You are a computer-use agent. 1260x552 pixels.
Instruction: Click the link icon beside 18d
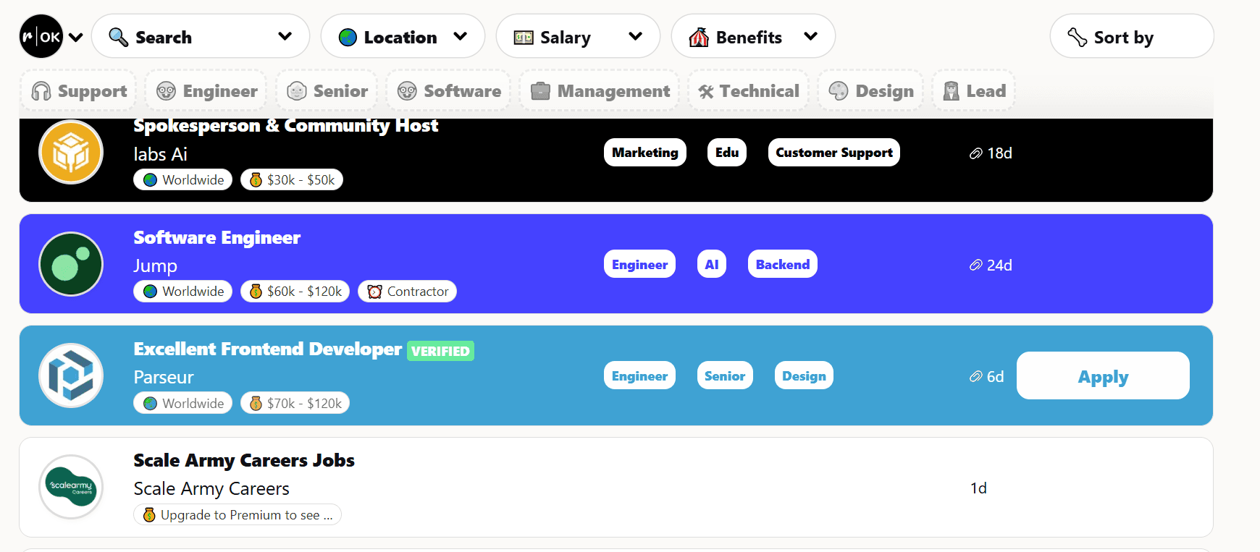tap(976, 153)
